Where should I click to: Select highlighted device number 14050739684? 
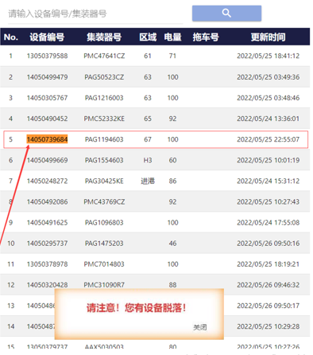coord(47,139)
